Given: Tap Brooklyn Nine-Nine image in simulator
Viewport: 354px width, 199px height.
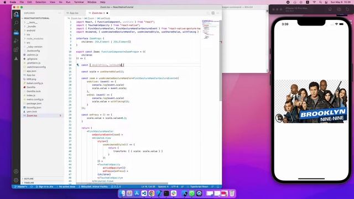Looking at the screenshot, I should [311, 102].
